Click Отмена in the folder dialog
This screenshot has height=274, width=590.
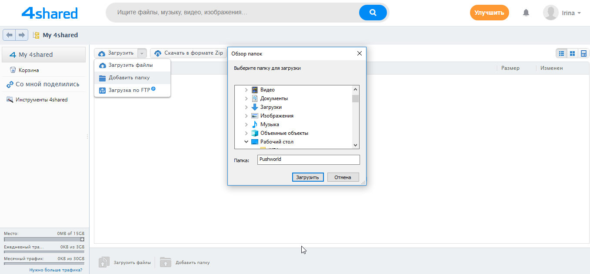pos(343,177)
